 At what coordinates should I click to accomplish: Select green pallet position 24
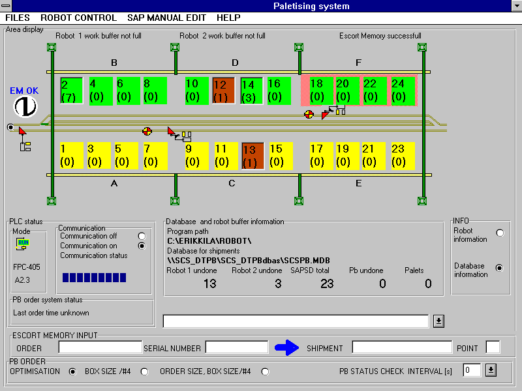click(x=403, y=91)
